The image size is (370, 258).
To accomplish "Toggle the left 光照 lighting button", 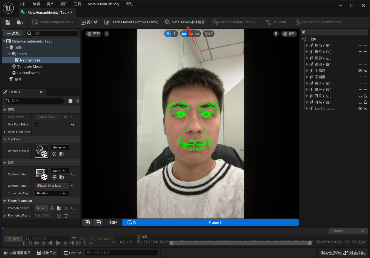I will (94, 34).
